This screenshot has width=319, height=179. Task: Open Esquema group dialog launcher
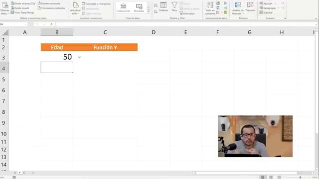[285, 18]
